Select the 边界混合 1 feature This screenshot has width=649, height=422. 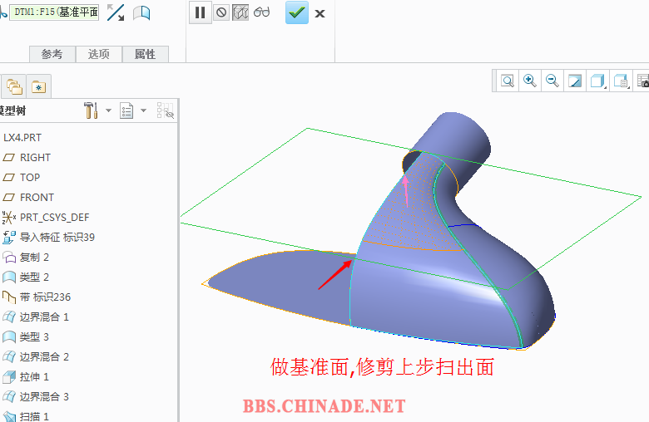[36, 317]
